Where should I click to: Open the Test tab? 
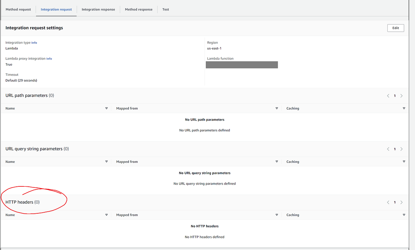point(165,9)
